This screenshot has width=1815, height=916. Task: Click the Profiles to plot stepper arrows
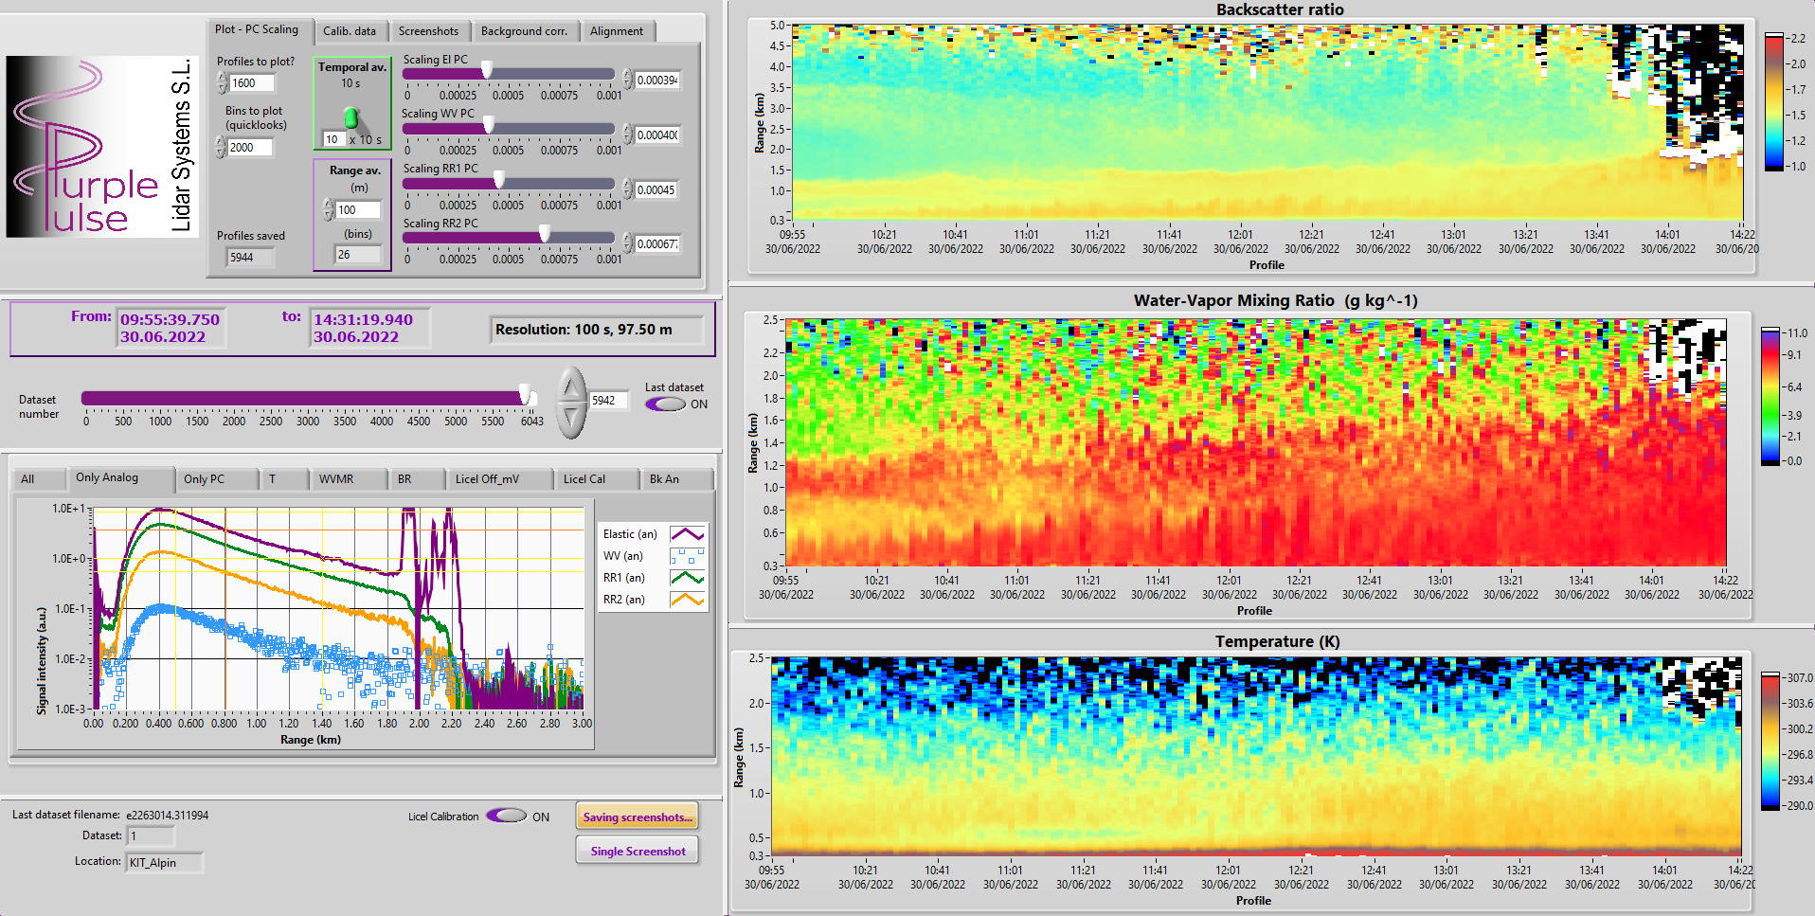tap(222, 83)
